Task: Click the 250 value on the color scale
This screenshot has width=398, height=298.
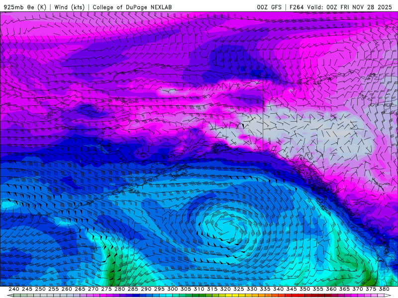Action: coord(40,289)
